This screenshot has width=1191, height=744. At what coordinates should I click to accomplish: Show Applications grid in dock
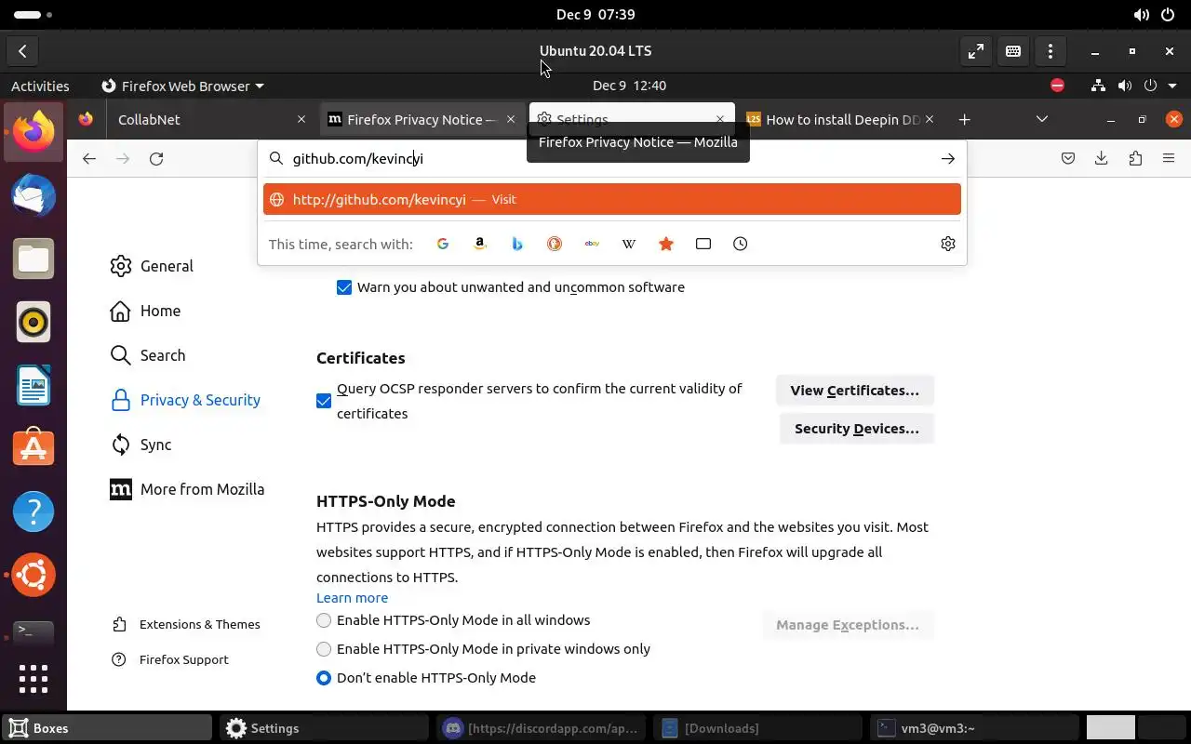[x=33, y=679]
